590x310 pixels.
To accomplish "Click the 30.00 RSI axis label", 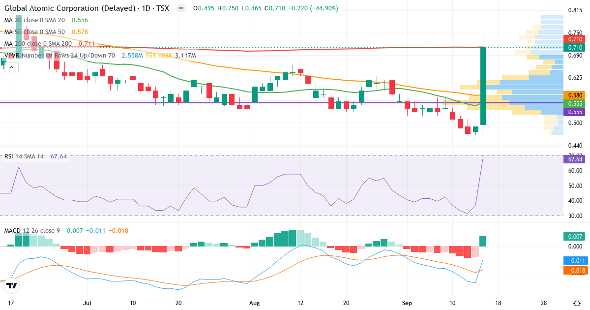I will [575, 216].
